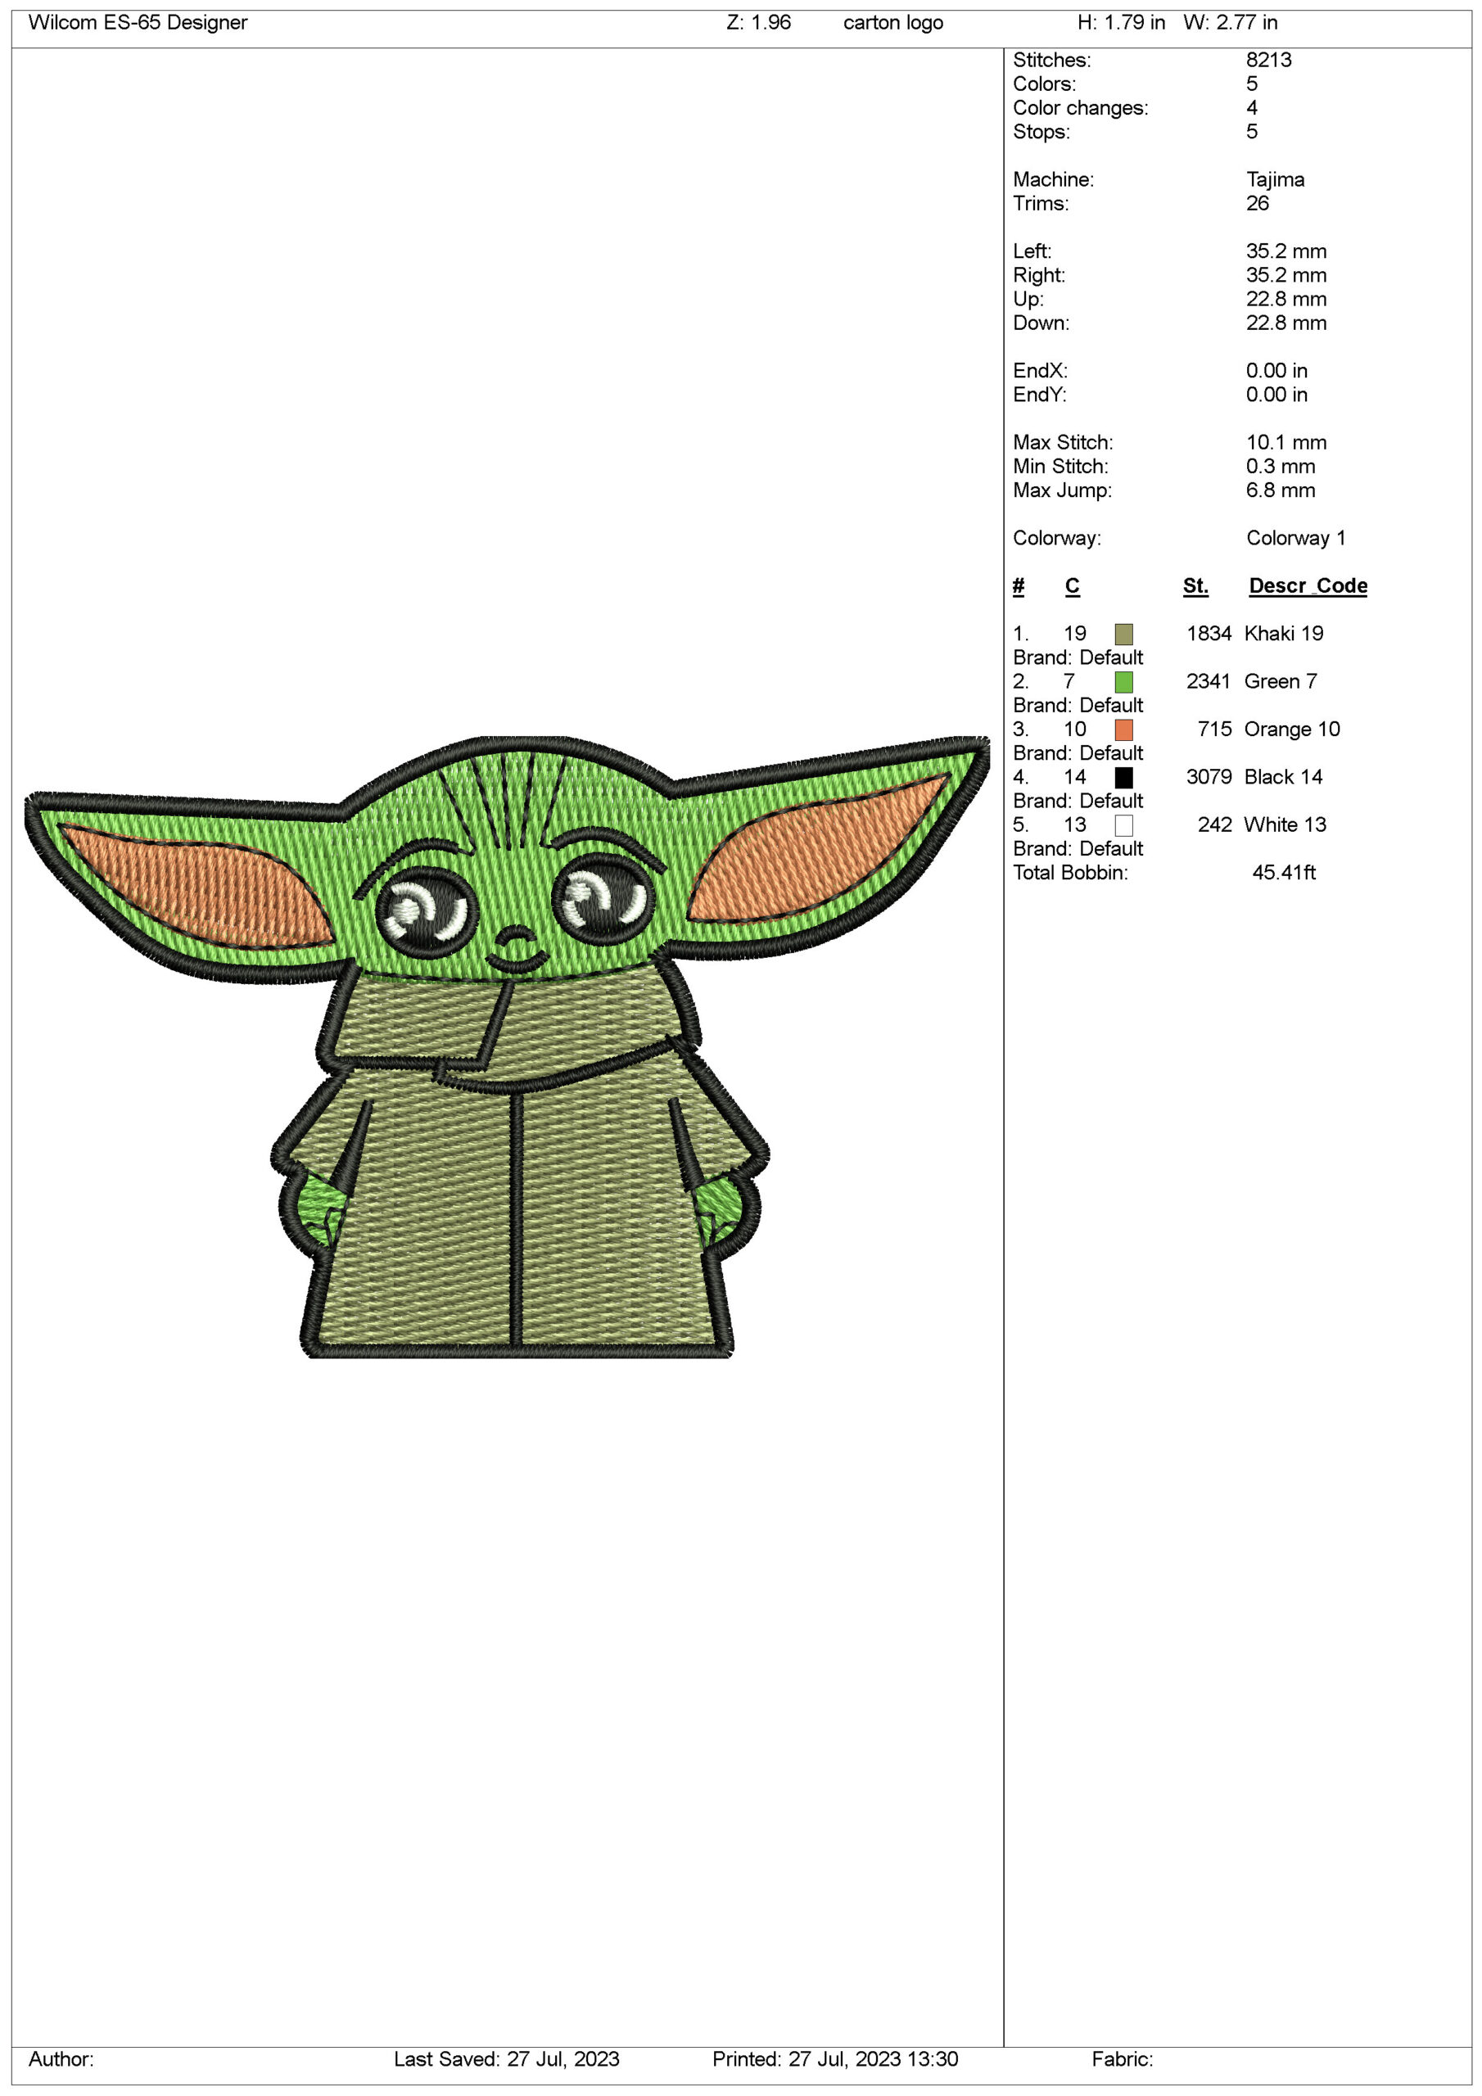The height and width of the screenshot is (2096, 1482).
Task: Click the Wilcom ES-65 Designer header text
Action: pos(138,23)
